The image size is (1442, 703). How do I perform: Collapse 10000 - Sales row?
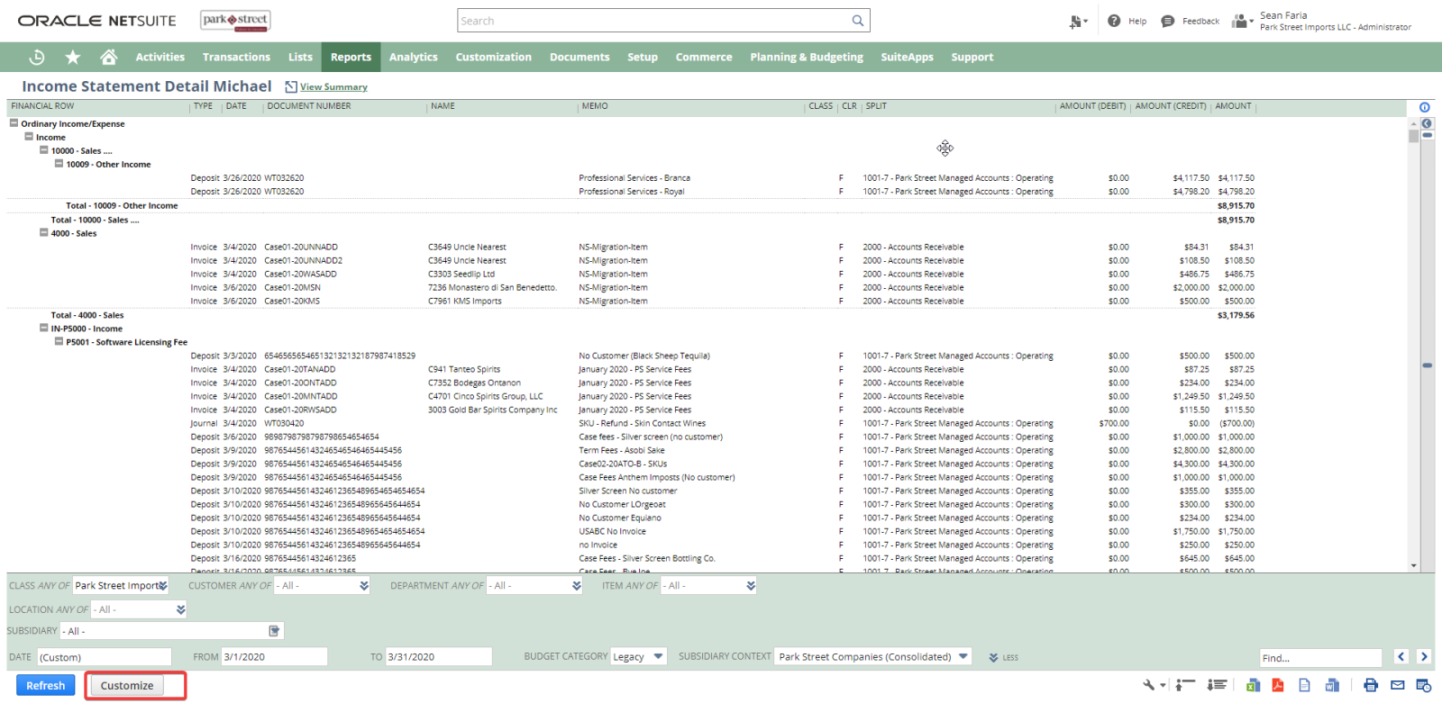click(43, 150)
